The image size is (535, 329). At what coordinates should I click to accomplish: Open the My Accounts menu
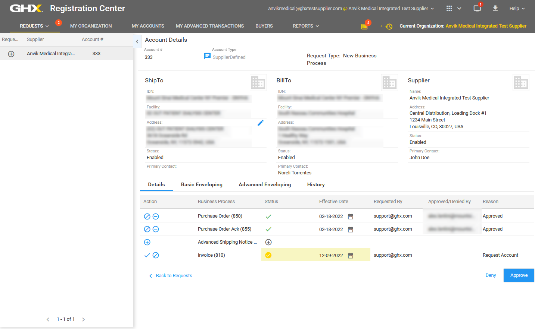click(148, 26)
